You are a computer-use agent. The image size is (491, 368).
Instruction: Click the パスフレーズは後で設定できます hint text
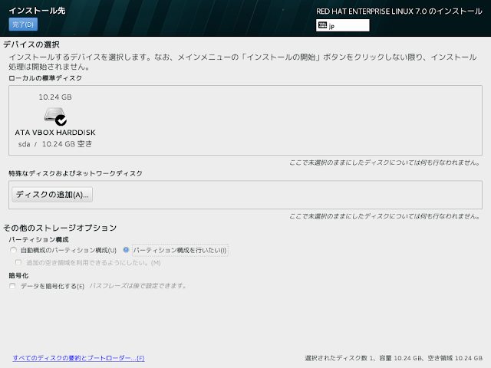tap(138, 286)
